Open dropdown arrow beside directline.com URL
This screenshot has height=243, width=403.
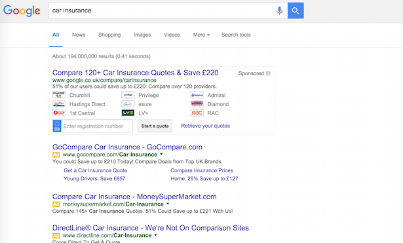pos(155,235)
